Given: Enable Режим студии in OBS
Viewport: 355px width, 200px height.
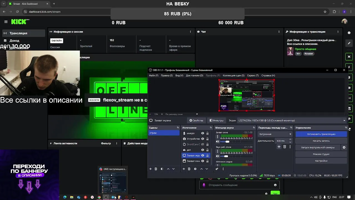Looking at the screenshot, I should coord(321,154).
